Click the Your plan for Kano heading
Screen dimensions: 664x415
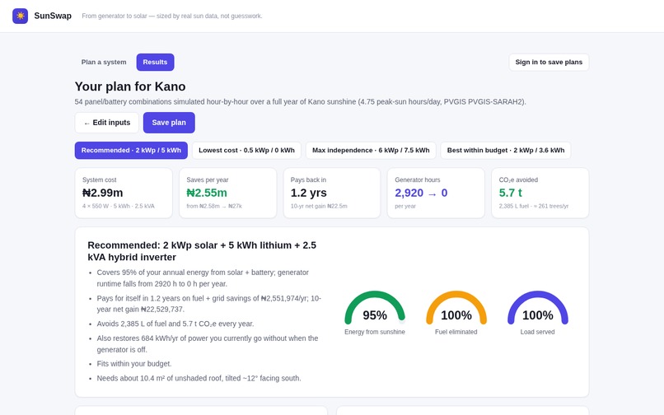pos(130,86)
